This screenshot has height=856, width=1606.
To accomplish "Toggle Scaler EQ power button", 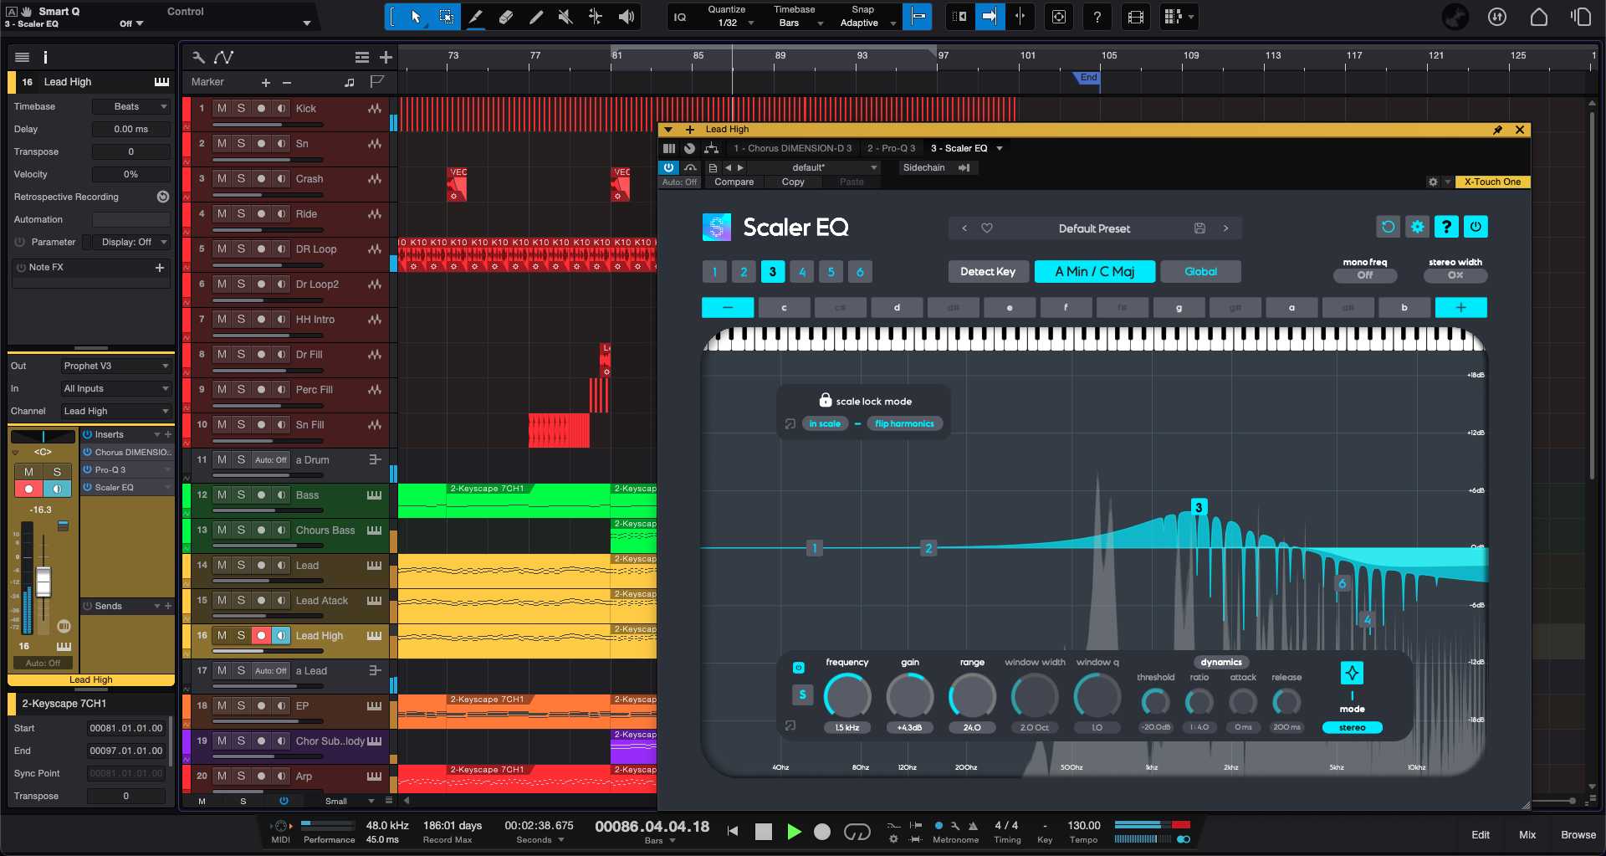I will (x=1476, y=227).
